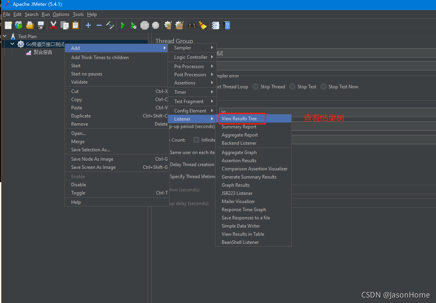Expand the Timer submenu
436x303 pixels.
(x=192, y=92)
